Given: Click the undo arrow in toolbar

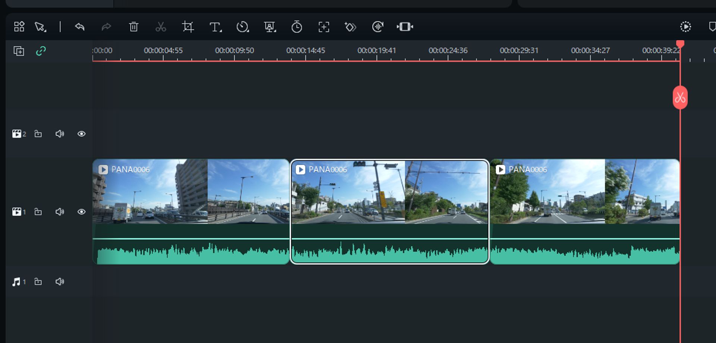Looking at the screenshot, I should coord(80,27).
